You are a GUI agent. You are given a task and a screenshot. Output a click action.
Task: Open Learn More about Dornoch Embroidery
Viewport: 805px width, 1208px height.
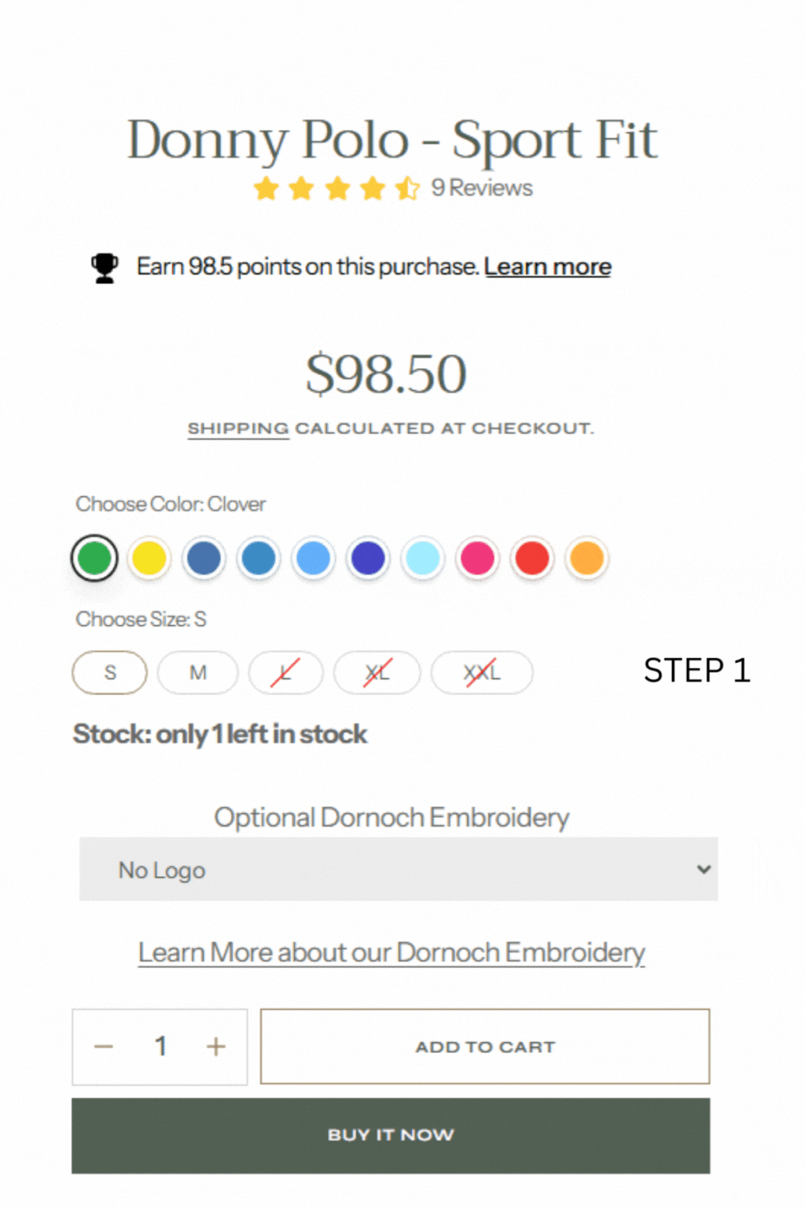pyautogui.click(x=391, y=952)
